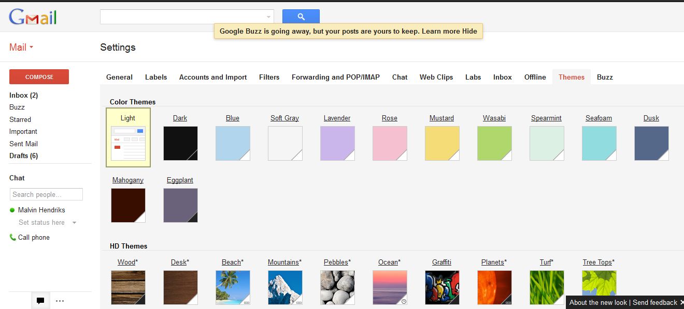Click the three-dots more options icon
Viewport: 684px width, 309px height.
click(x=60, y=301)
